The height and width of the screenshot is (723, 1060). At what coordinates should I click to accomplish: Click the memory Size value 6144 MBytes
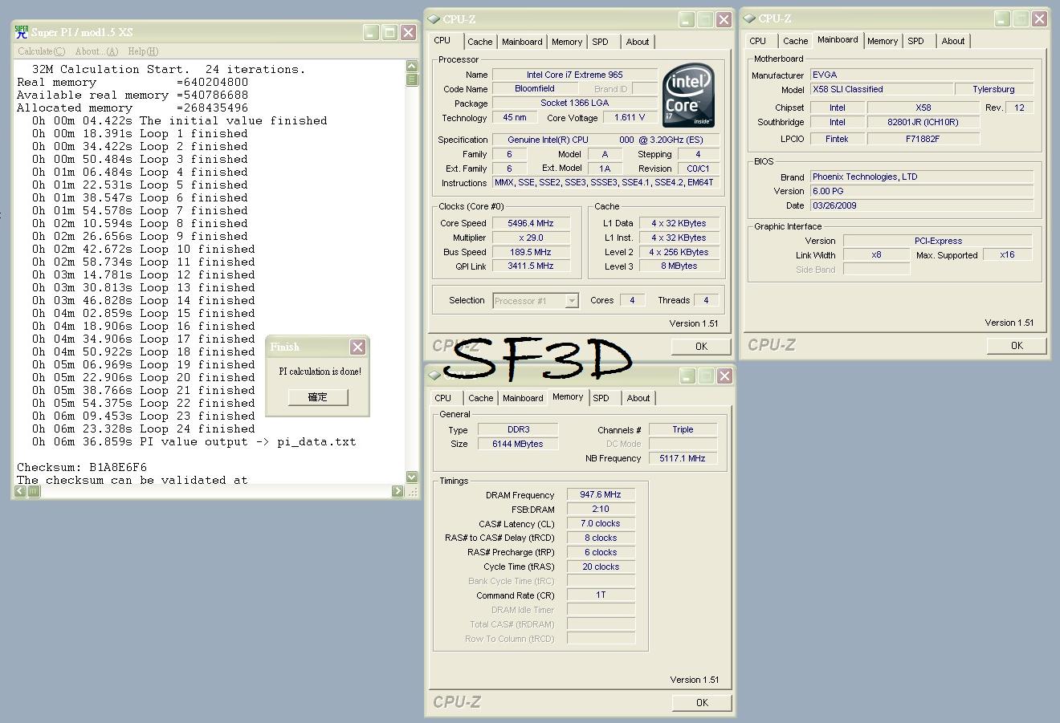click(518, 444)
